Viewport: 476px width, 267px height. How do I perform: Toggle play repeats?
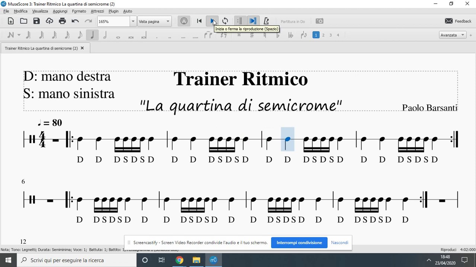239,21
